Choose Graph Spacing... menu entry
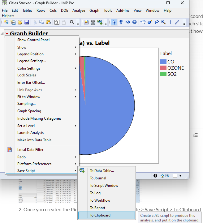The height and width of the screenshot is (223, 203). [x=42, y=111]
